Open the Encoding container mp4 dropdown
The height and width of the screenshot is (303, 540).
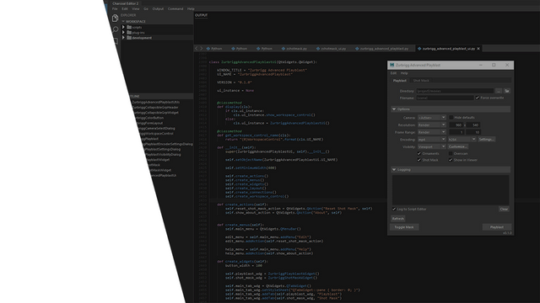point(432,140)
